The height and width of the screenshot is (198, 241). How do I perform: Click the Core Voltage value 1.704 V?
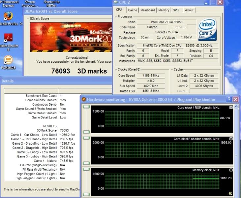[186, 37]
